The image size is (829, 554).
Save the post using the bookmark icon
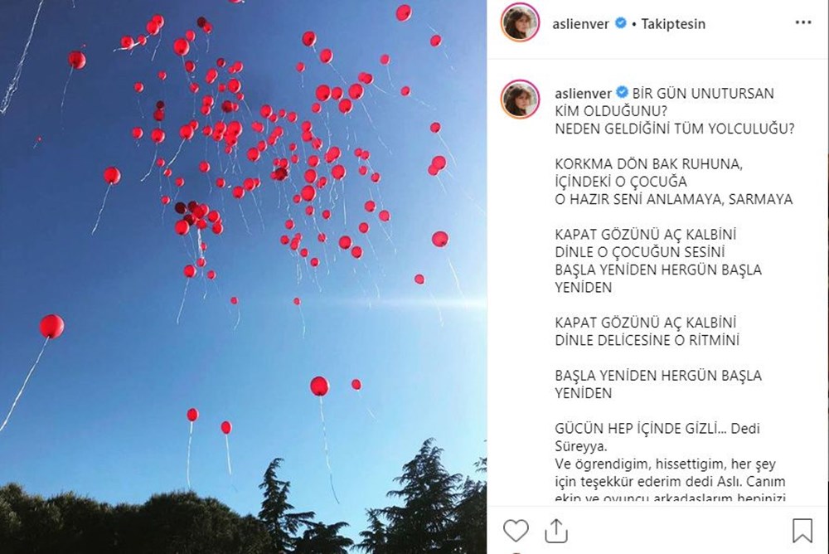[802, 530]
